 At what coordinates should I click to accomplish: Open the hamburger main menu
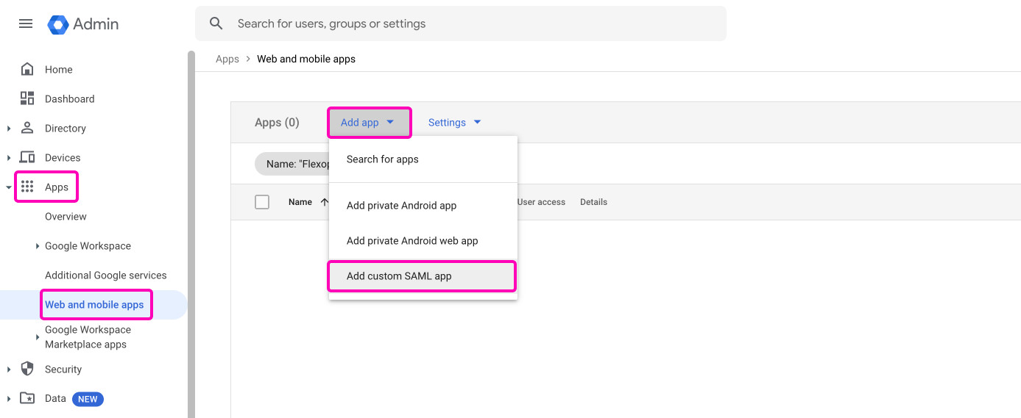26,24
